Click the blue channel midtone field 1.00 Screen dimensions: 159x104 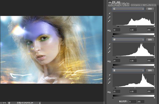tap(133, 92)
